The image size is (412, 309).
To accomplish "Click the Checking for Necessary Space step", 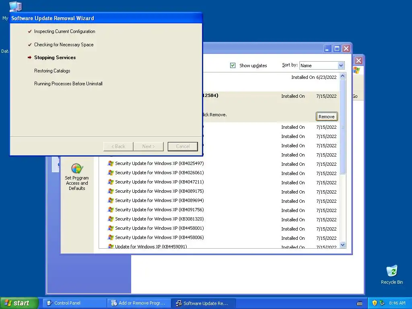I will click(x=64, y=45).
